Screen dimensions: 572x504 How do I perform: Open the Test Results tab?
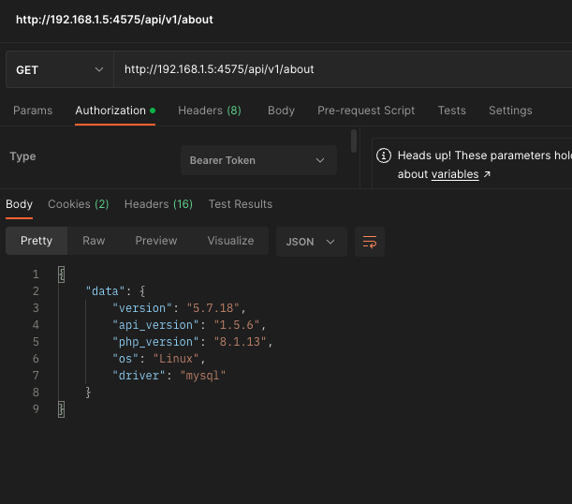tap(241, 204)
